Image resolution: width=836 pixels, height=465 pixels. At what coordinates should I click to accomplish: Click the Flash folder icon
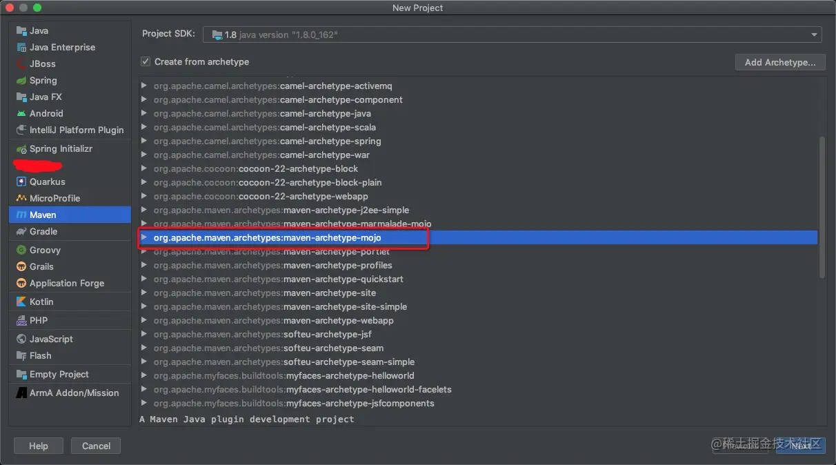(x=21, y=356)
